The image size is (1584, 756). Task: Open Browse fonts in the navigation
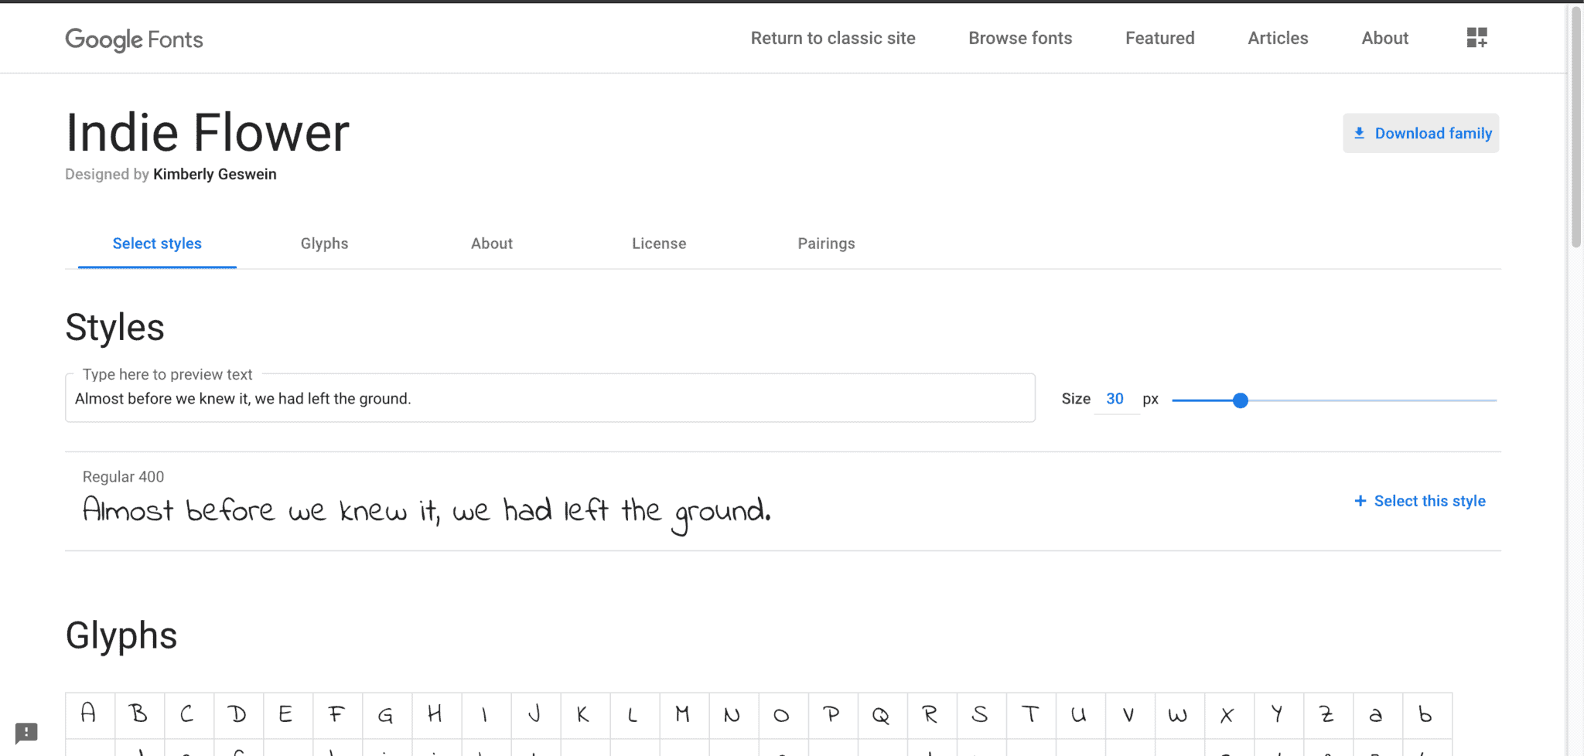tap(1020, 38)
